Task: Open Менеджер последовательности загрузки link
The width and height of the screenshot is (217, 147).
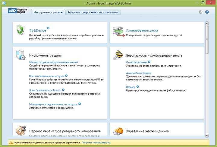Action: point(53,104)
